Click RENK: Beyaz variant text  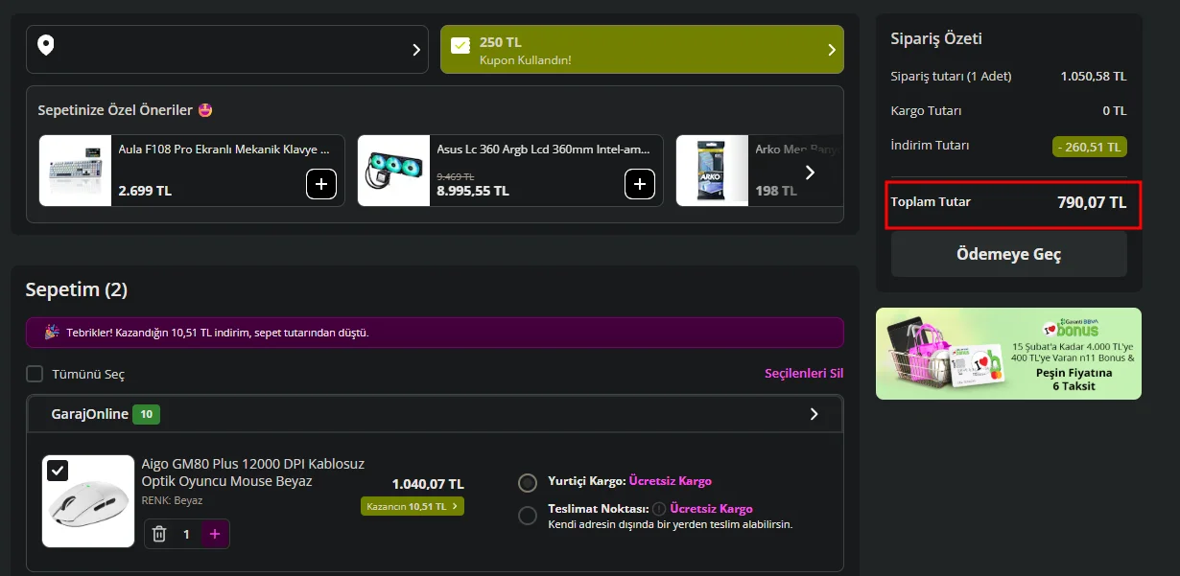pyautogui.click(x=172, y=500)
